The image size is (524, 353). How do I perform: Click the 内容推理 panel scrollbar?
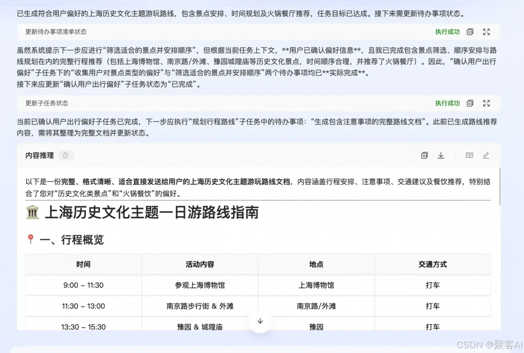pyautogui.click(x=500, y=186)
